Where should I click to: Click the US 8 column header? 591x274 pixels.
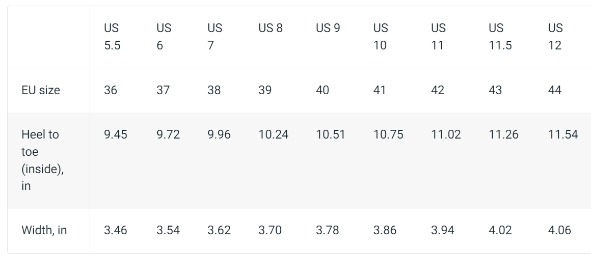pyautogui.click(x=270, y=29)
